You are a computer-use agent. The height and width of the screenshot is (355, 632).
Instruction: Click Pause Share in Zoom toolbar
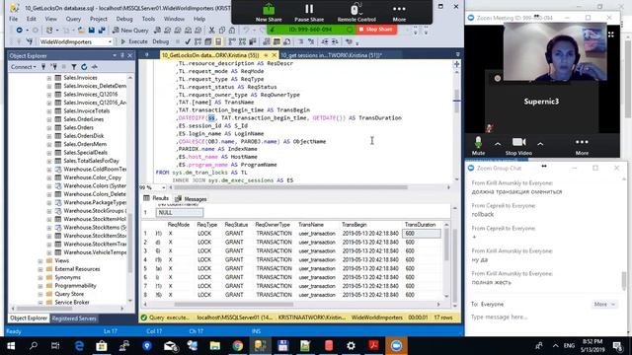[309, 12]
